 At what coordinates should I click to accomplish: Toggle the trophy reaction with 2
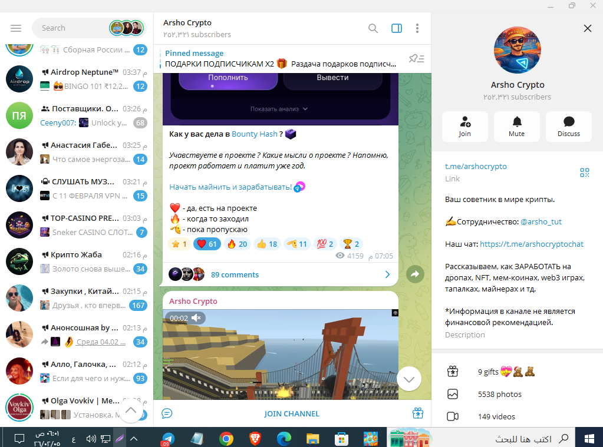351,244
